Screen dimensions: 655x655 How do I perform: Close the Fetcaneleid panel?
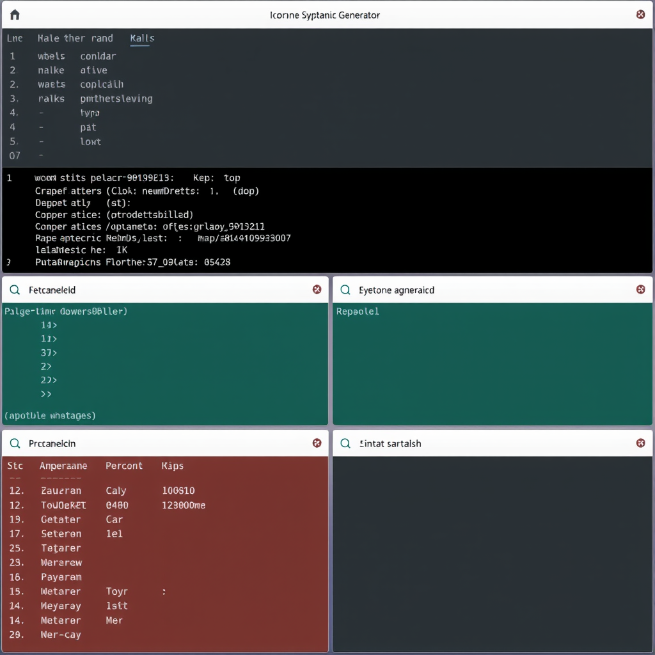coord(317,290)
